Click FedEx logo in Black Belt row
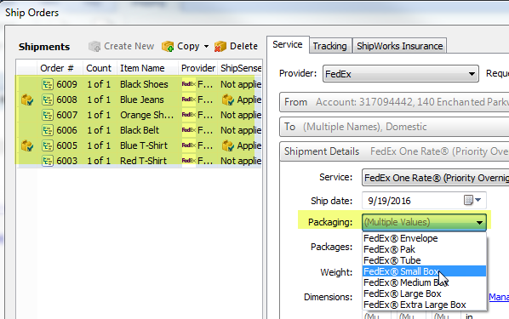 click(x=189, y=130)
